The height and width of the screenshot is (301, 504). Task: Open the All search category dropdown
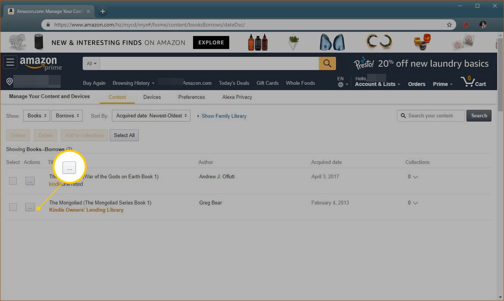(x=91, y=64)
